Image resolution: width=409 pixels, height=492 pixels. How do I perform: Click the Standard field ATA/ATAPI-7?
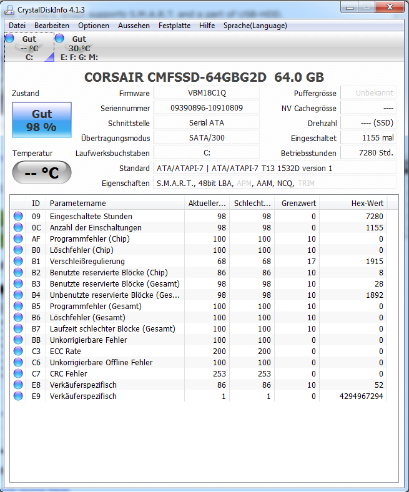click(275, 168)
